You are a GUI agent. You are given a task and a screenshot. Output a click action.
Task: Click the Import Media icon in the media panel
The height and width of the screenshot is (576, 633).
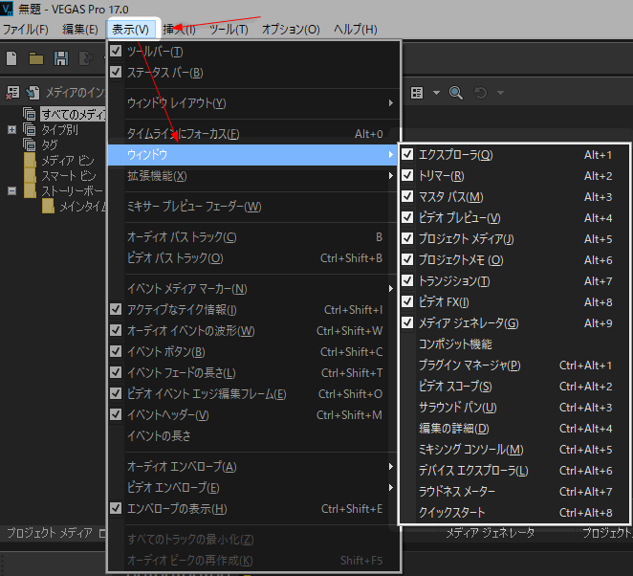pos(33,93)
